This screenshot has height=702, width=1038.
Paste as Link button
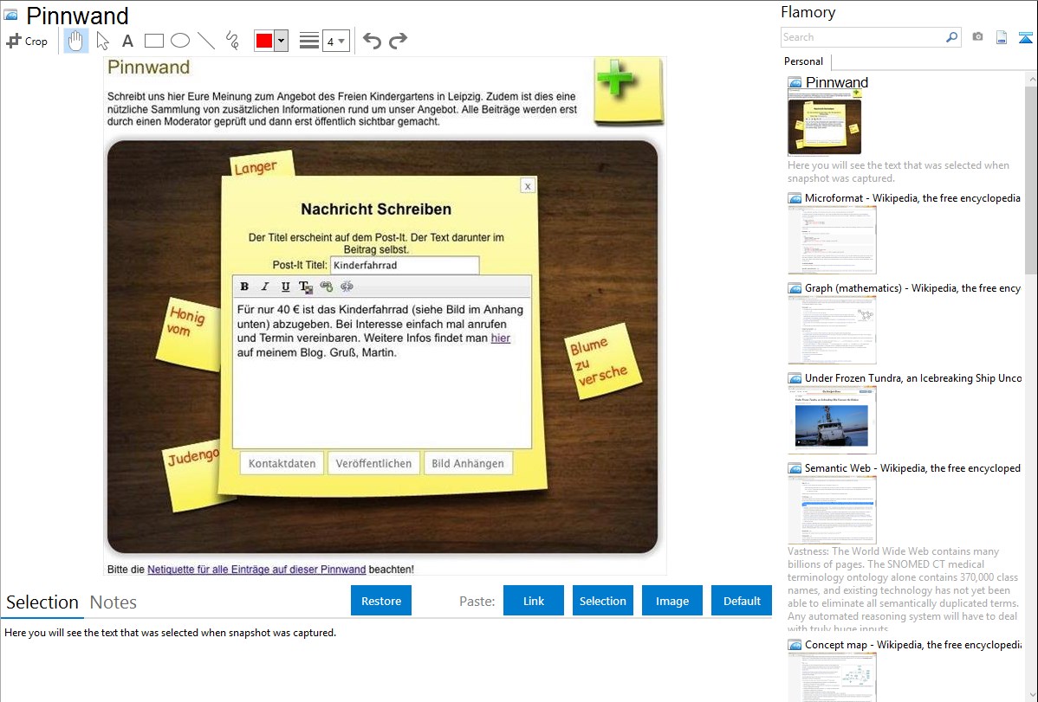[534, 601]
